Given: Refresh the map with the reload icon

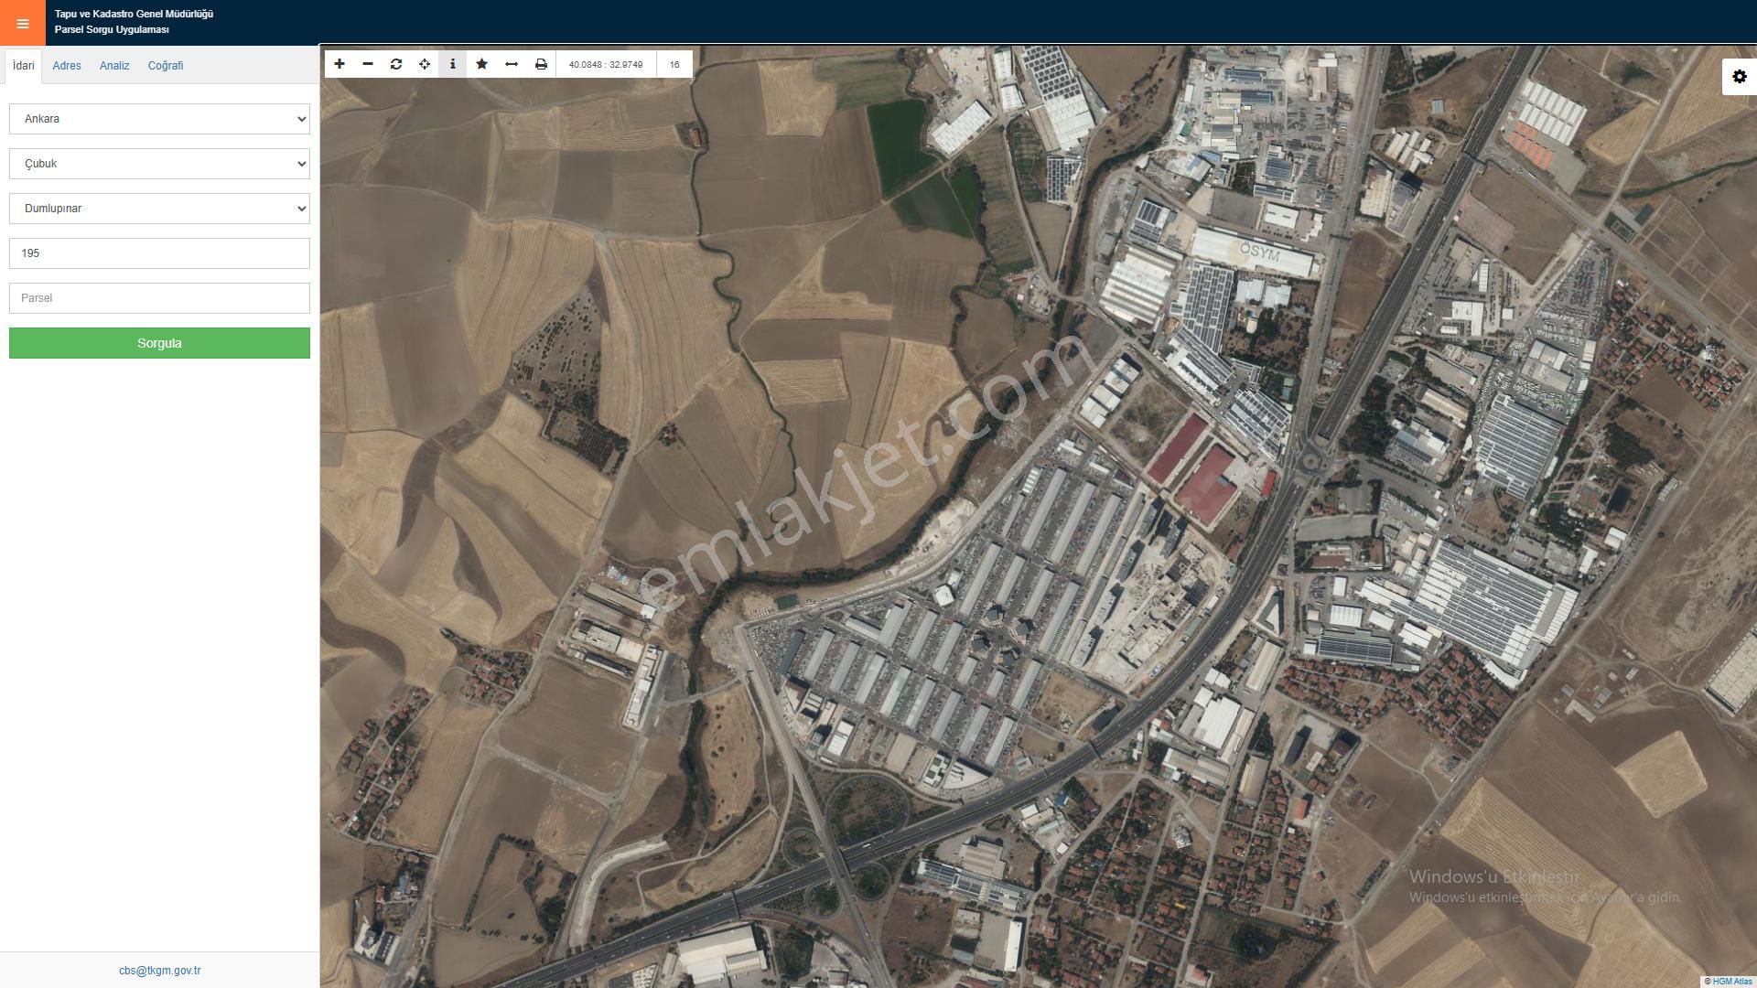Looking at the screenshot, I should pos(396,64).
